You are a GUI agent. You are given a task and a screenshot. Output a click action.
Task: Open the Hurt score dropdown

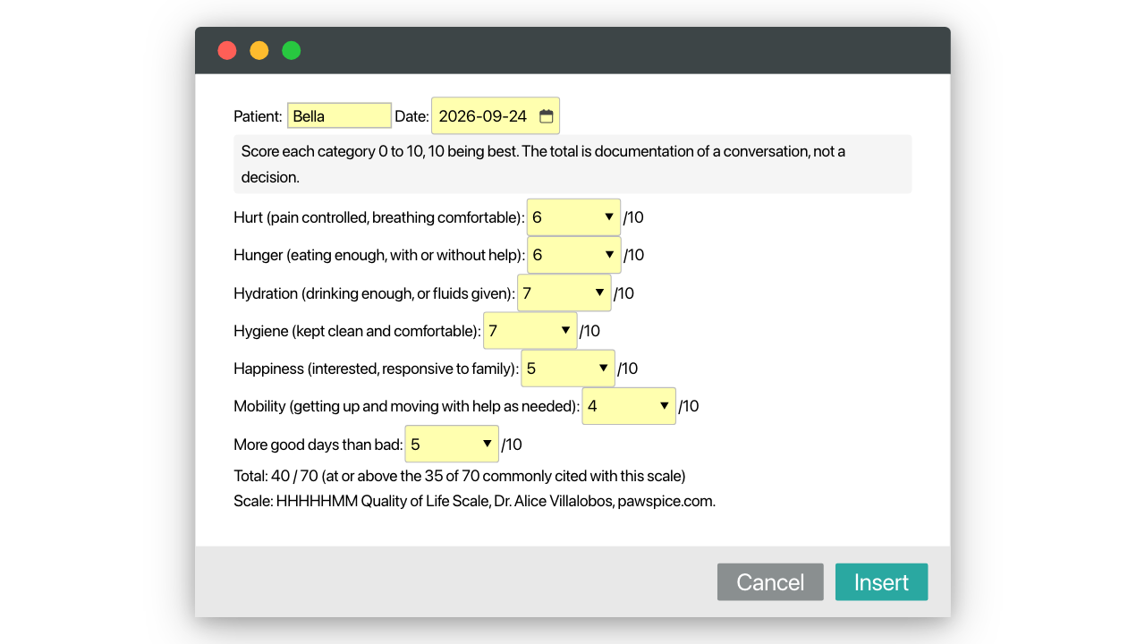(573, 217)
